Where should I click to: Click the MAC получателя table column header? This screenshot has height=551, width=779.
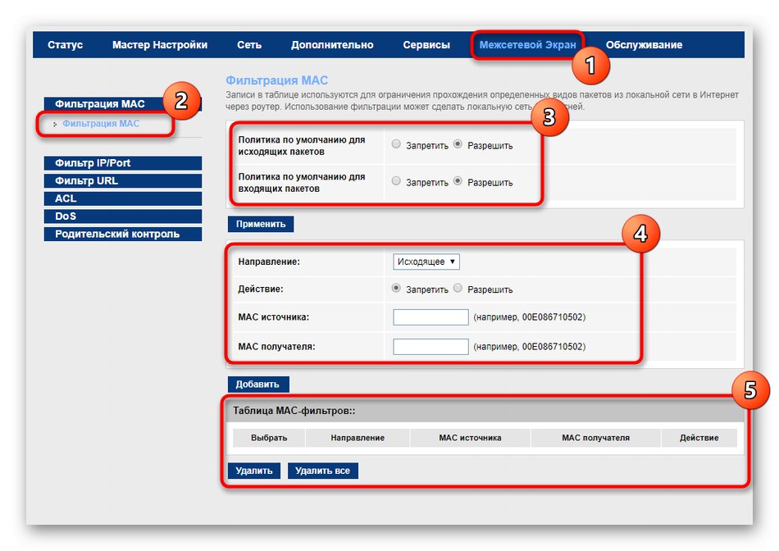click(595, 438)
